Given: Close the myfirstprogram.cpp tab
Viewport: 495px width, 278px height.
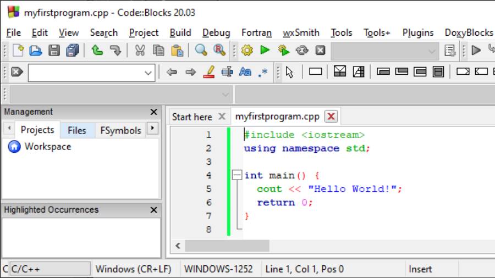Looking at the screenshot, I should [x=331, y=116].
